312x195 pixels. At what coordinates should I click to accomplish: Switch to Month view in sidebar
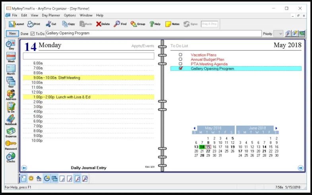point(11,70)
